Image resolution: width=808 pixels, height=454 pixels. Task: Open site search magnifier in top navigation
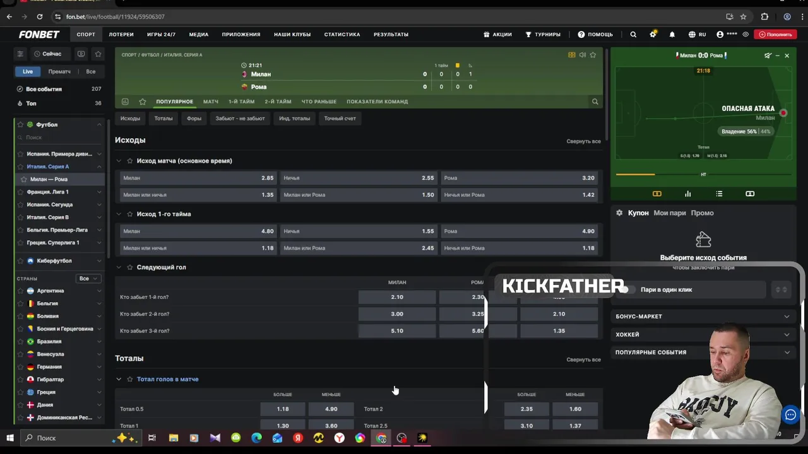coord(633,35)
